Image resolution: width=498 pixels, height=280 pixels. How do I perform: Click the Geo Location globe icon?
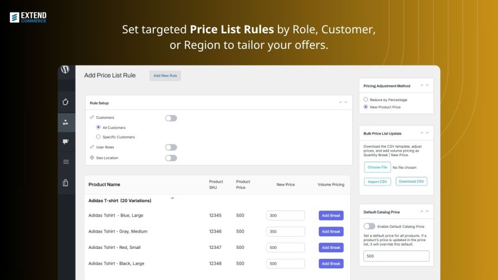pos(92,157)
